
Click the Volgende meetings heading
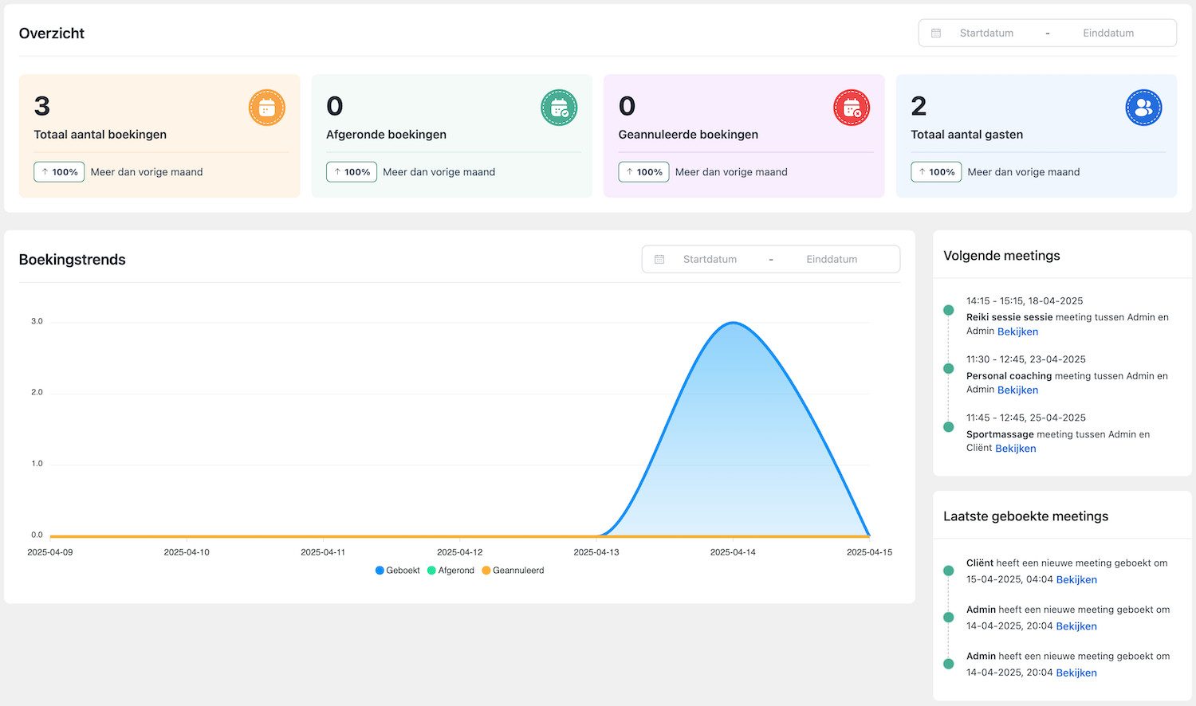coord(1001,256)
